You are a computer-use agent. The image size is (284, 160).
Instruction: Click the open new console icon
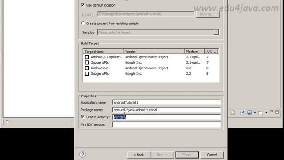click(260, 112)
